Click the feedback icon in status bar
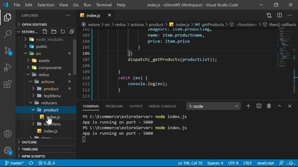This screenshot has width=298, height=167. (x=281, y=163)
